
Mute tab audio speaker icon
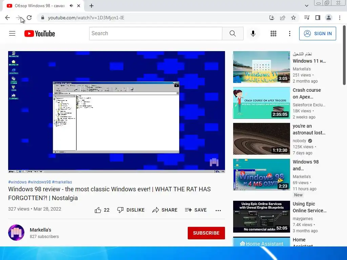[x=71, y=6]
